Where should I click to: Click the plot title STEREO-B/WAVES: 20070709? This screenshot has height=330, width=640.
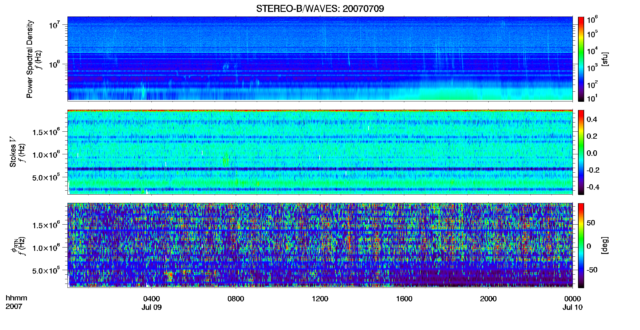pos(320,9)
